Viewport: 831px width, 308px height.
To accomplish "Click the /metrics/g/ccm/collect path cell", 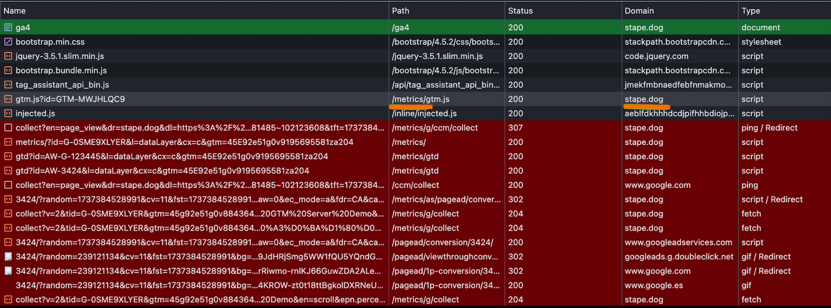I will tap(435, 128).
